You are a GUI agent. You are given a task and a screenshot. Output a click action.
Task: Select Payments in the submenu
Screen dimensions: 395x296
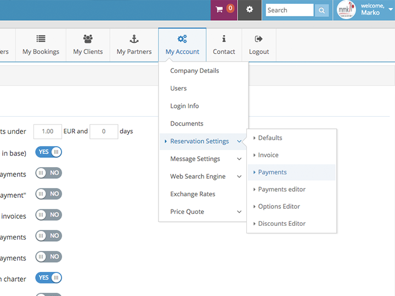pyautogui.click(x=272, y=172)
